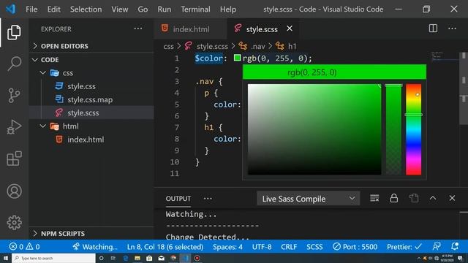468x263 pixels.
Task: Click the Live Server Port : 5500 status
Action: click(355, 247)
